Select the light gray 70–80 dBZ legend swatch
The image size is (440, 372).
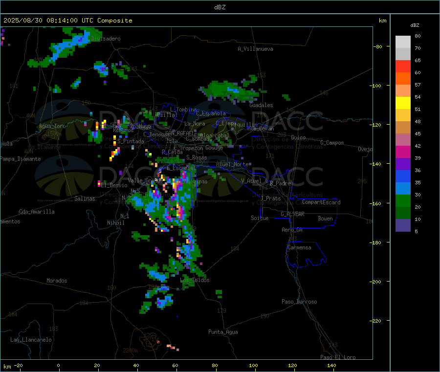click(x=403, y=42)
